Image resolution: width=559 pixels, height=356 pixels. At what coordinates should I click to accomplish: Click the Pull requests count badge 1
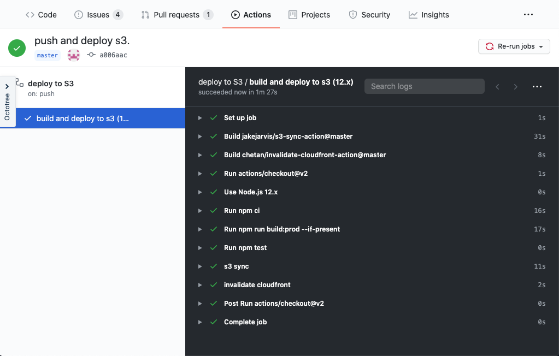[208, 15]
